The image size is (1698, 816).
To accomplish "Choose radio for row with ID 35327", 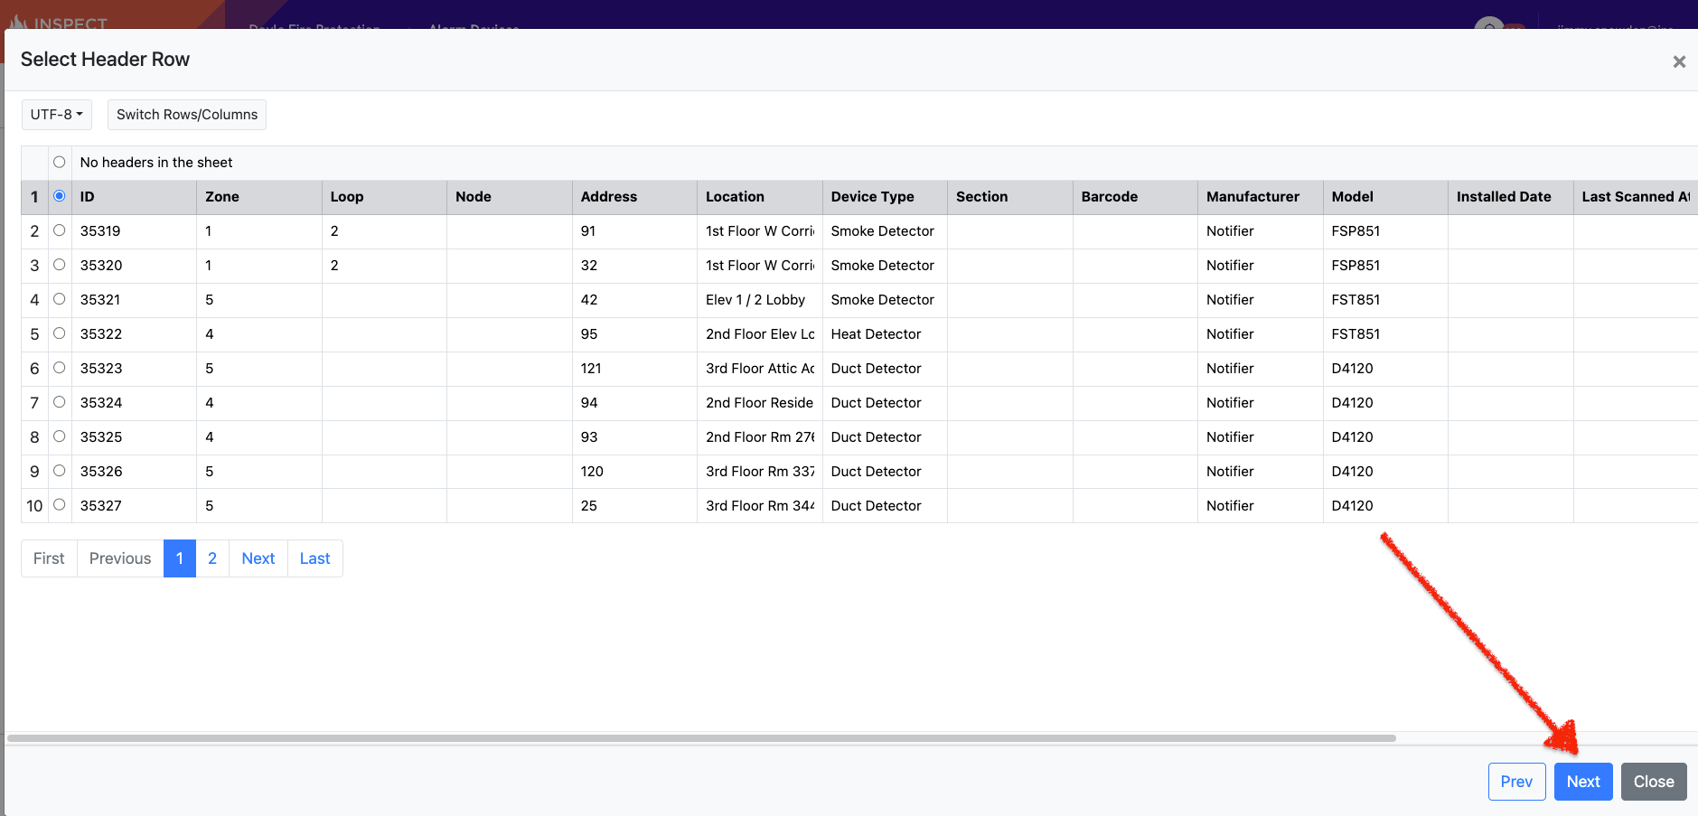I will pyautogui.click(x=60, y=505).
